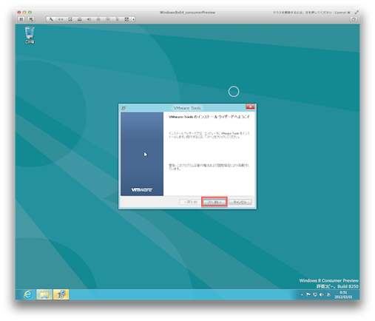Take a snapshot using the toolbar snapshot icon
This screenshot has width=375, height=321.
[x=31, y=19]
